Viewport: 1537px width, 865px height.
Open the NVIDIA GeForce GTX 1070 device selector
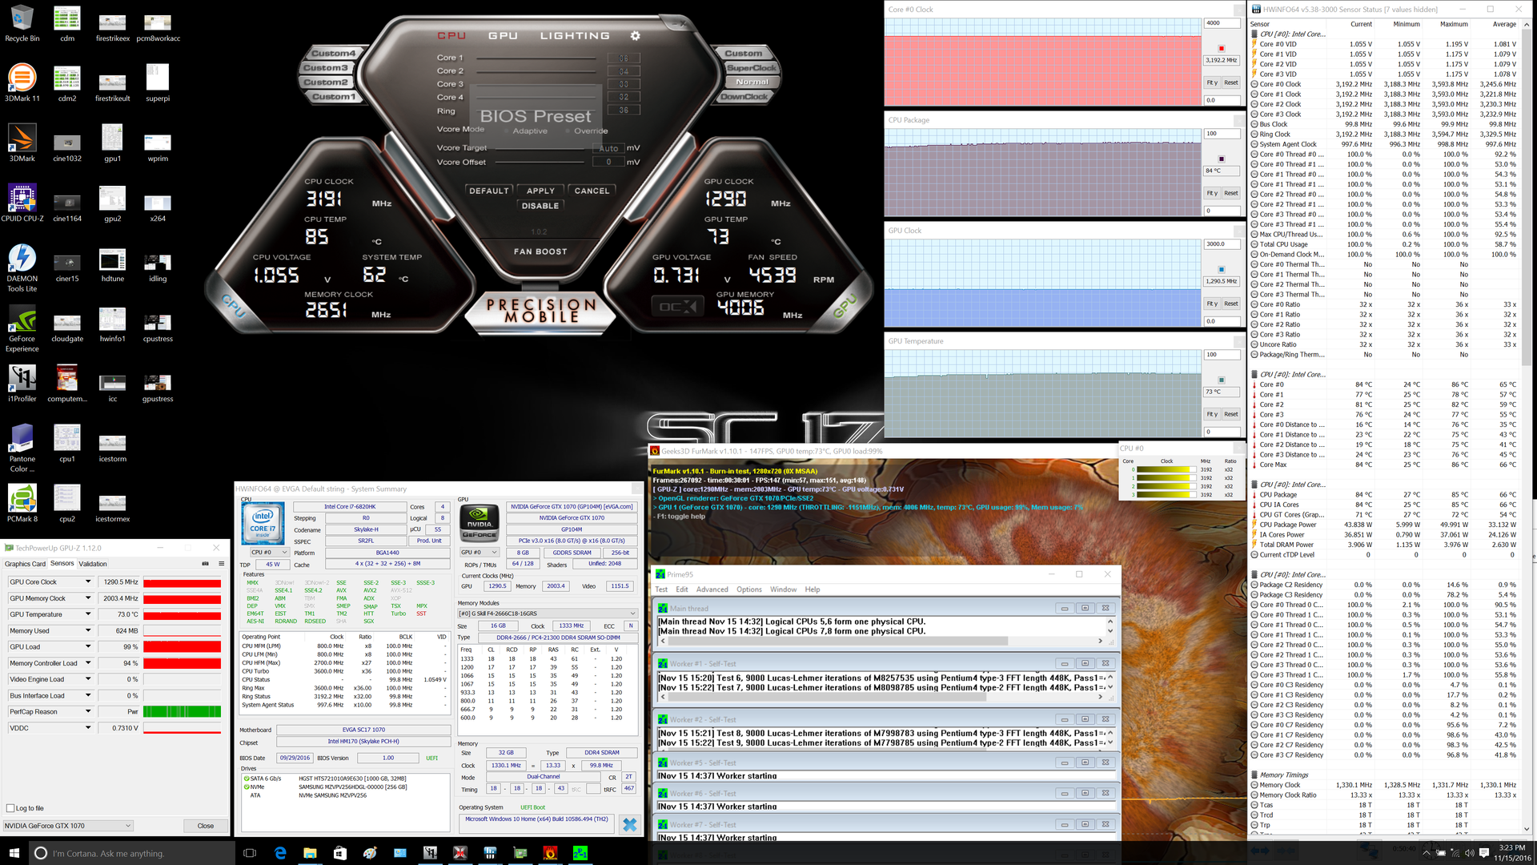[x=68, y=826]
